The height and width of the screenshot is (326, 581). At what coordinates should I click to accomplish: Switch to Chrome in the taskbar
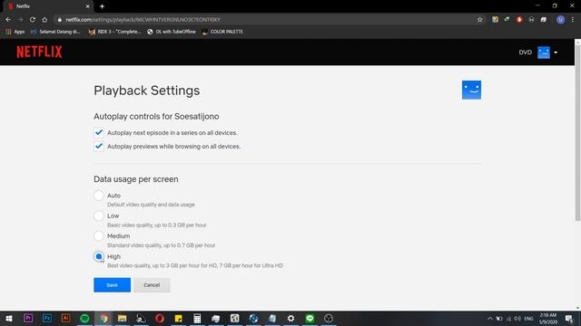(103, 318)
